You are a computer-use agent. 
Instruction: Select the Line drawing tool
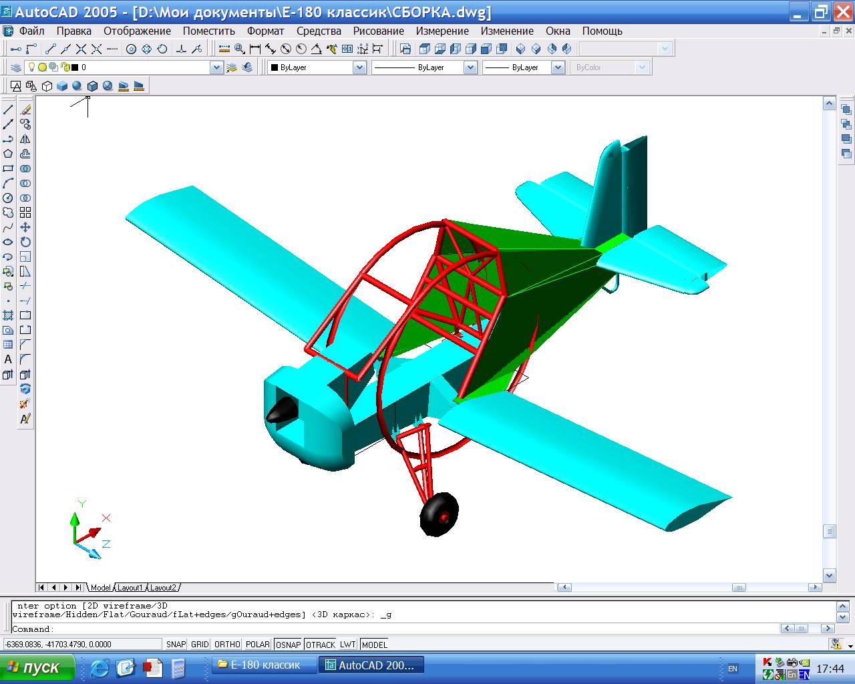click(x=8, y=110)
